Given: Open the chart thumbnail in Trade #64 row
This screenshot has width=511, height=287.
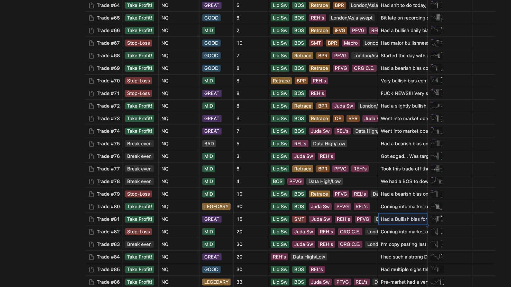Looking at the screenshot, I should pos(436,5).
